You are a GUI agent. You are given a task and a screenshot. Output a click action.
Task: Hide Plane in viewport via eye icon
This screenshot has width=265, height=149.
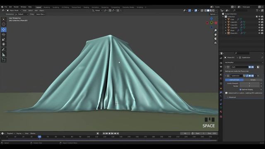(x=259, y=30)
